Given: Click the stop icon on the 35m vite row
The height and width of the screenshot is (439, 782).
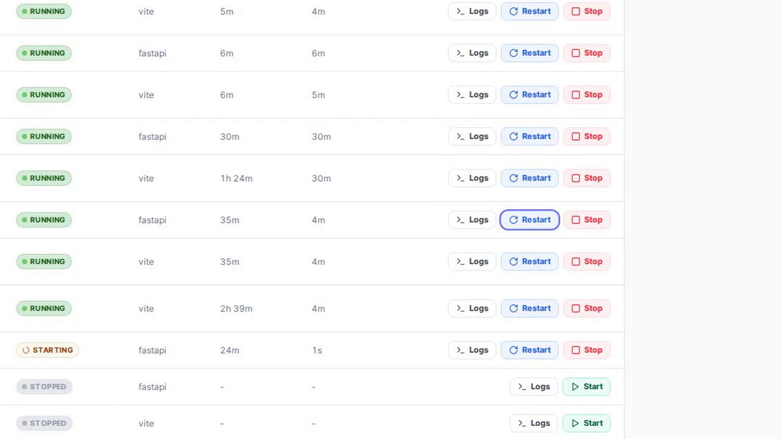Looking at the screenshot, I should point(576,262).
